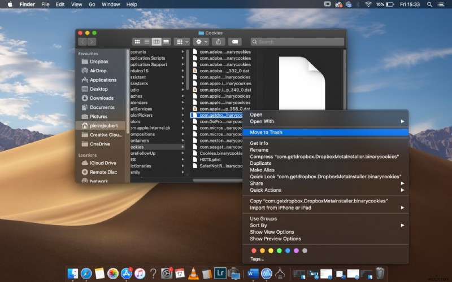Choose Make Alias in context menu

click(325, 170)
